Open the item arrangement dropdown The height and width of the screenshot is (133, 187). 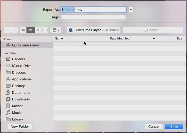coord(56,30)
